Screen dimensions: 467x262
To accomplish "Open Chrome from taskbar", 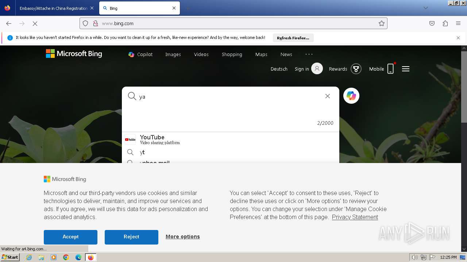I will [x=66, y=257].
